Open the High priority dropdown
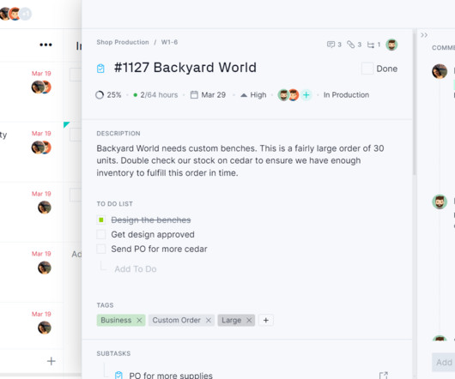This screenshot has width=455, height=379. coord(253,95)
